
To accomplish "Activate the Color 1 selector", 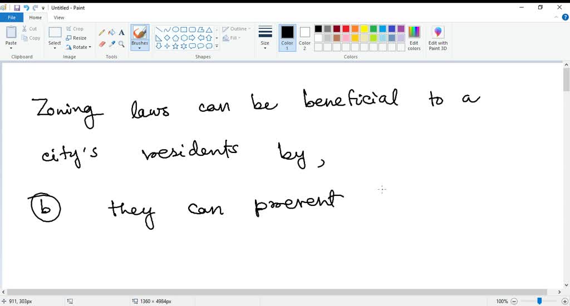I will [x=287, y=37].
